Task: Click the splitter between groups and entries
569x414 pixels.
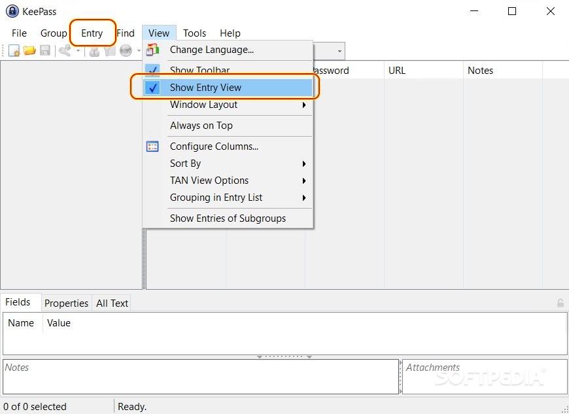Action: click(x=144, y=258)
